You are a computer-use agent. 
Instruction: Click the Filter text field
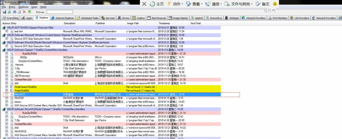point(60,12)
